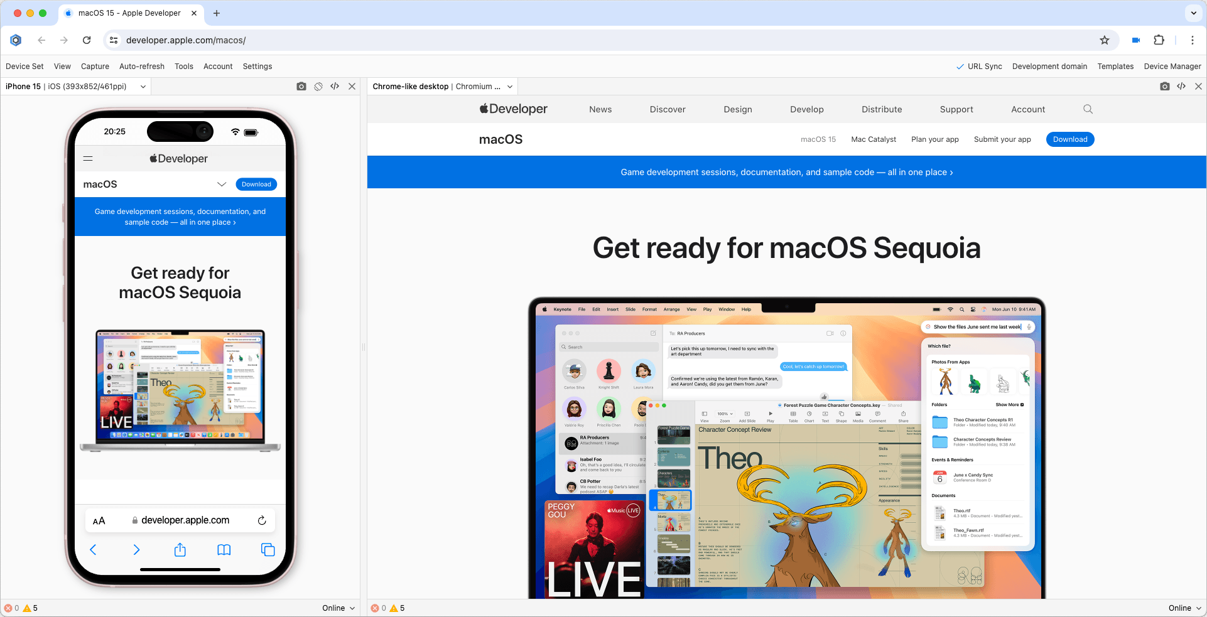Open dev tools on the desktop device pane

[x=1181, y=86]
